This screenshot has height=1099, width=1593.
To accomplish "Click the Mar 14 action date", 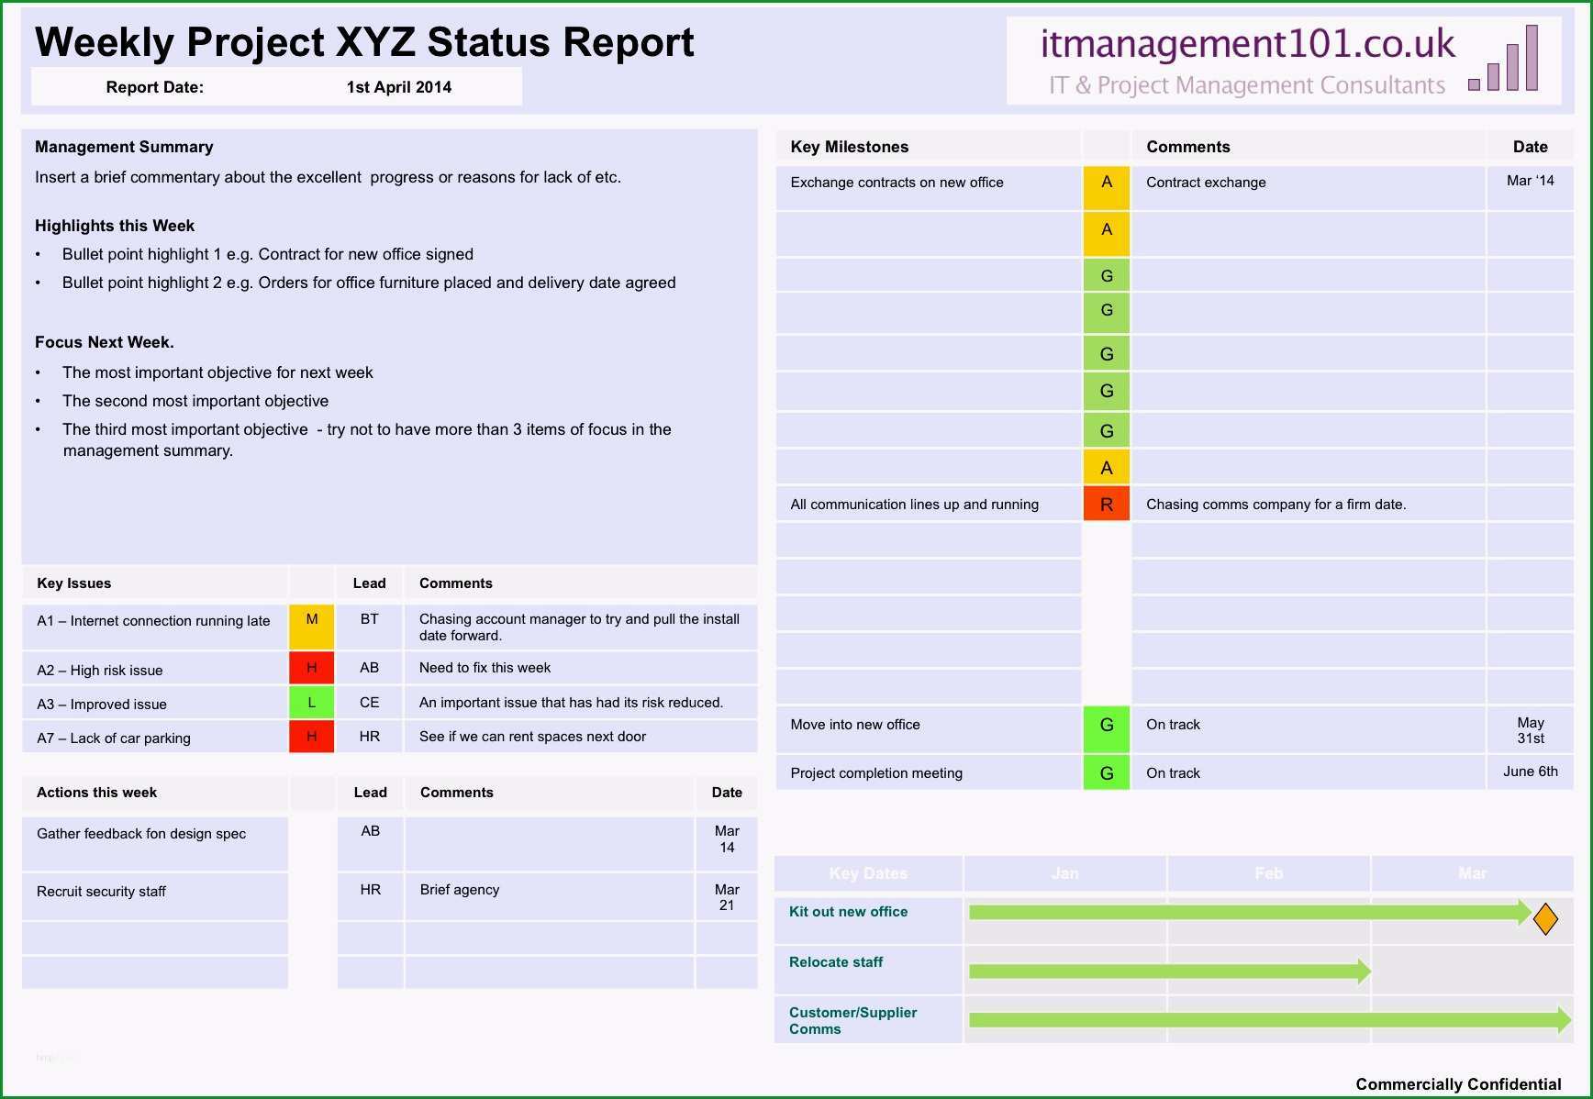I will tap(727, 839).
